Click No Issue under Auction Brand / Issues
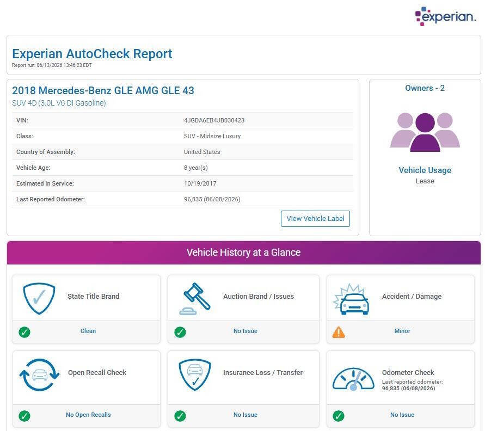The image size is (485, 431). click(x=245, y=331)
